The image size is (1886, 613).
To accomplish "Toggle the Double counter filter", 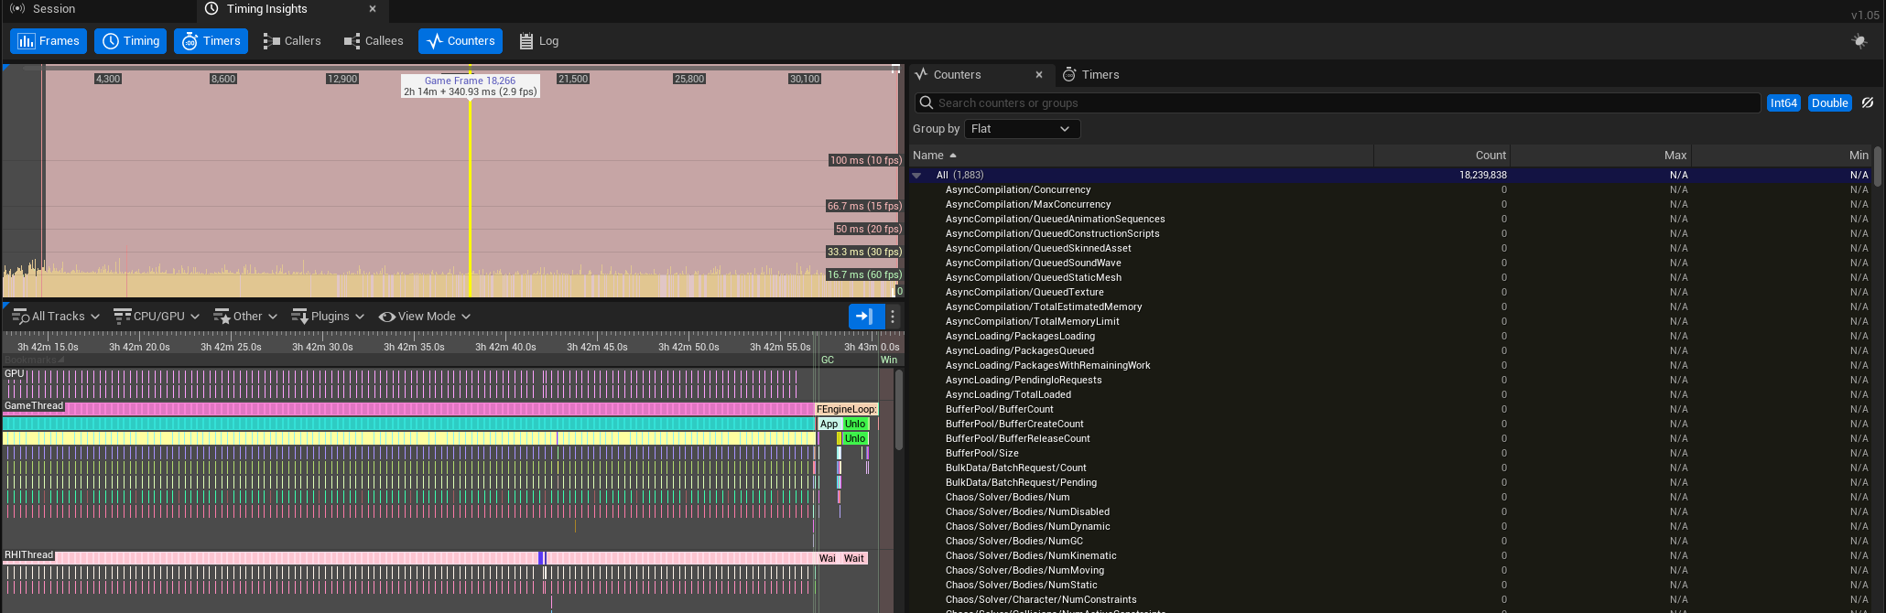I will [1829, 103].
